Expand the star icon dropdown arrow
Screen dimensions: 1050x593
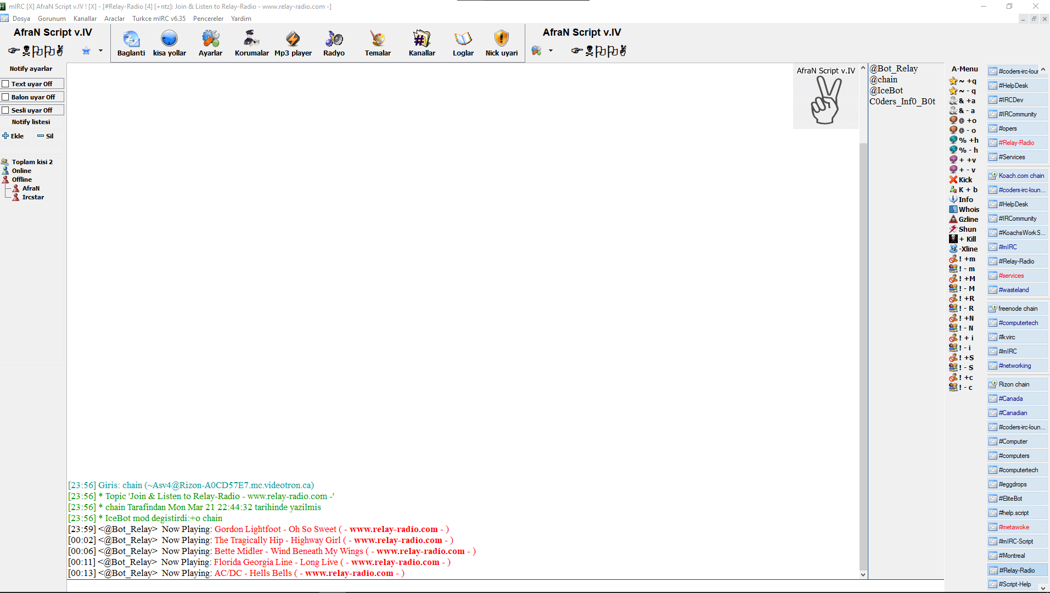[x=100, y=51]
